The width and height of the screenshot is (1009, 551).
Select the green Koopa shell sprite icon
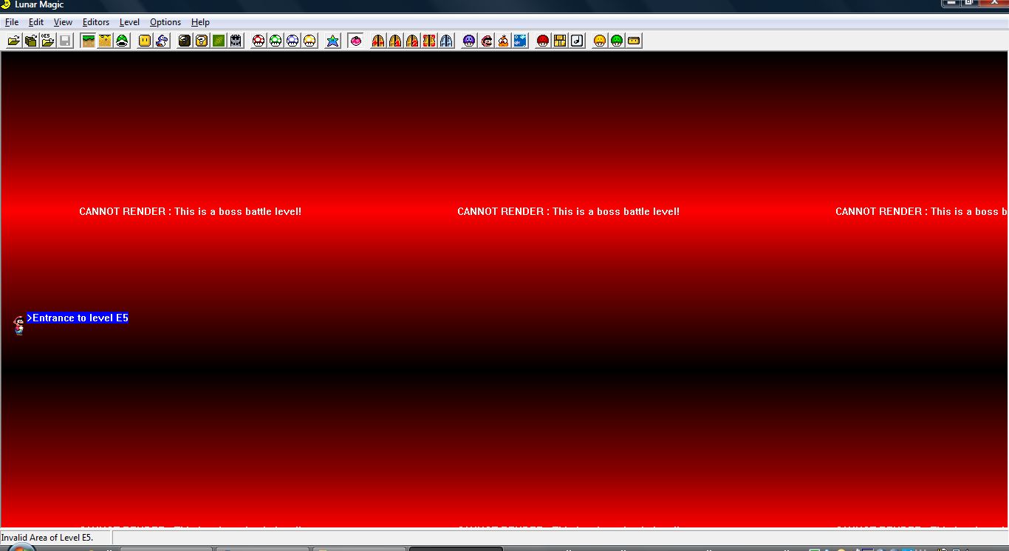pos(123,41)
